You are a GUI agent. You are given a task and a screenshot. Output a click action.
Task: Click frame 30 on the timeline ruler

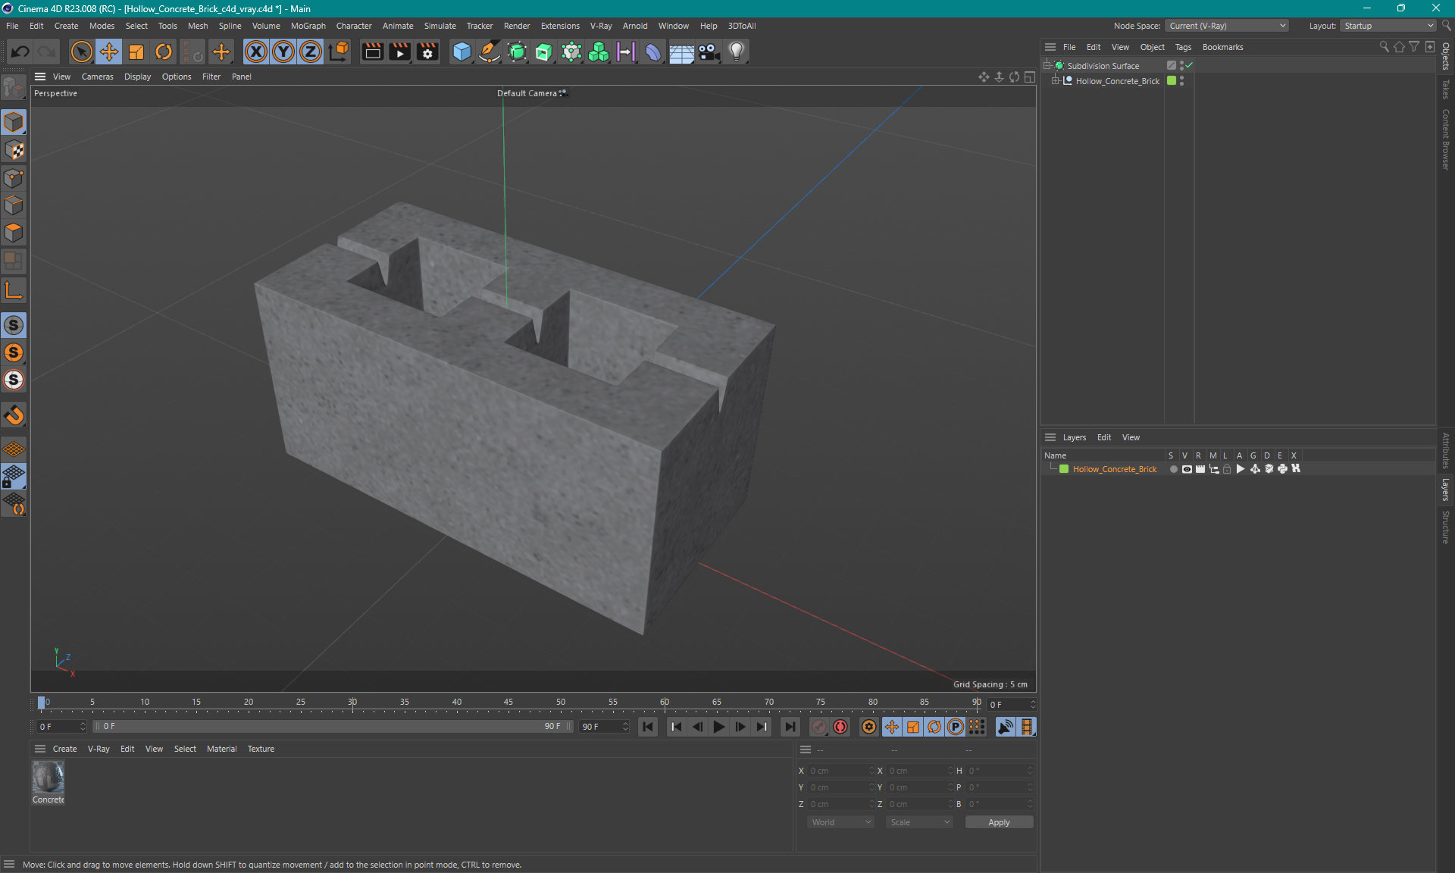point(352,702)
